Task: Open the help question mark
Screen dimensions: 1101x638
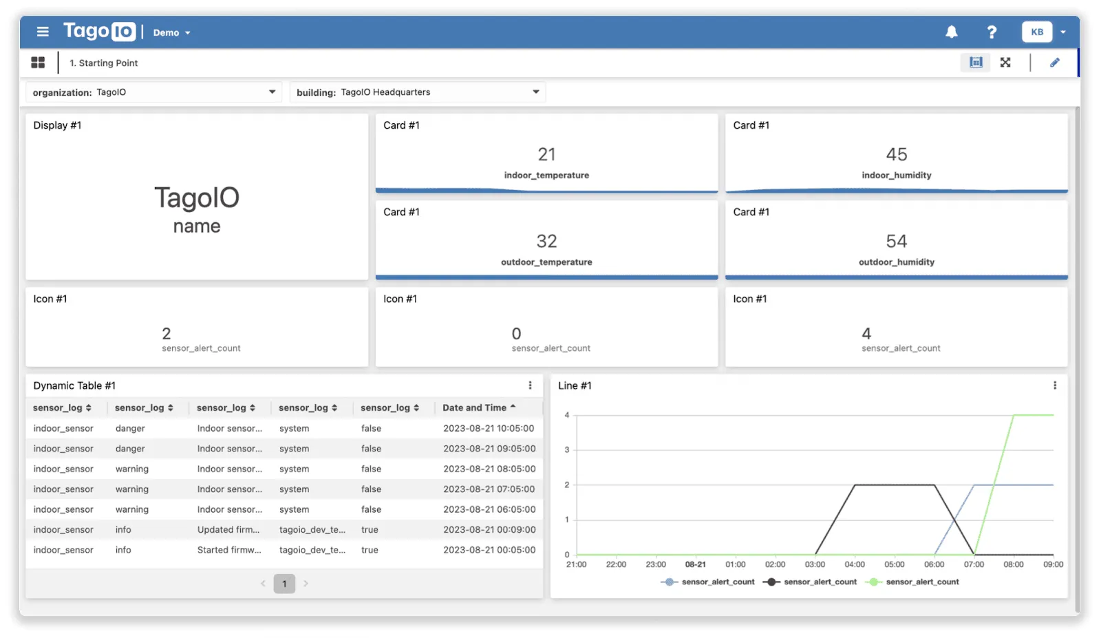Action: click(992, 32)
